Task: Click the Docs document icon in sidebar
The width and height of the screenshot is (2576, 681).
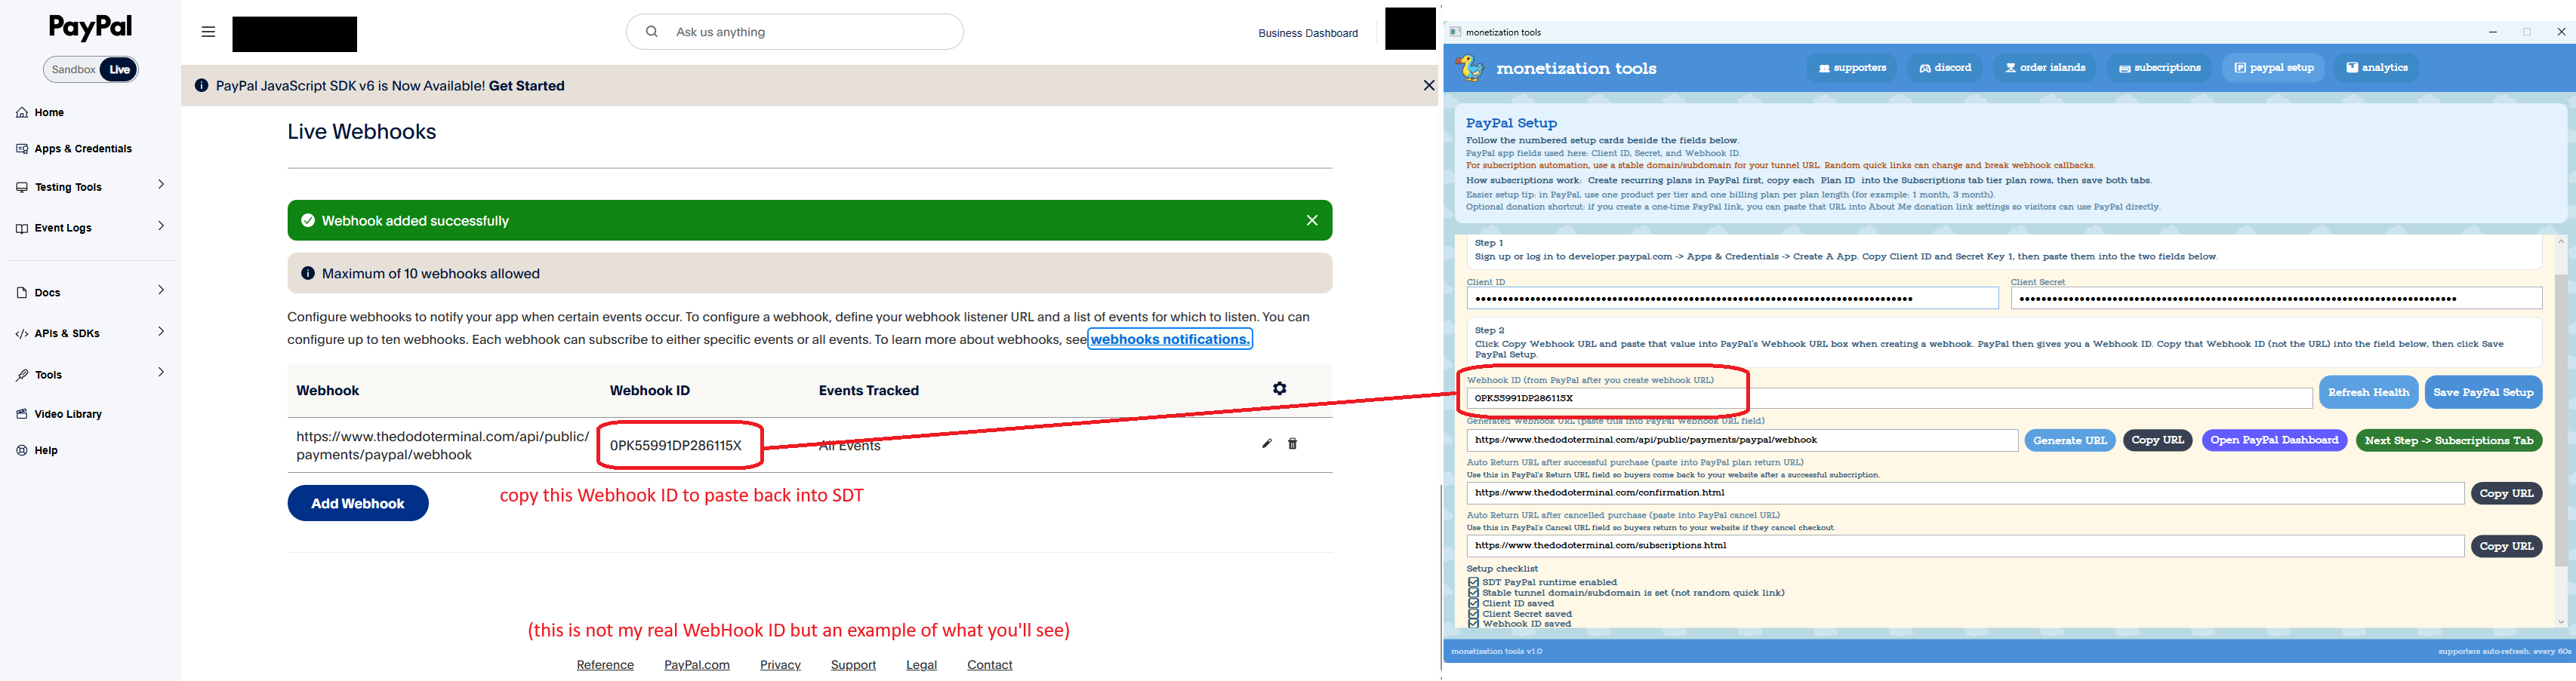Action: 22,293
